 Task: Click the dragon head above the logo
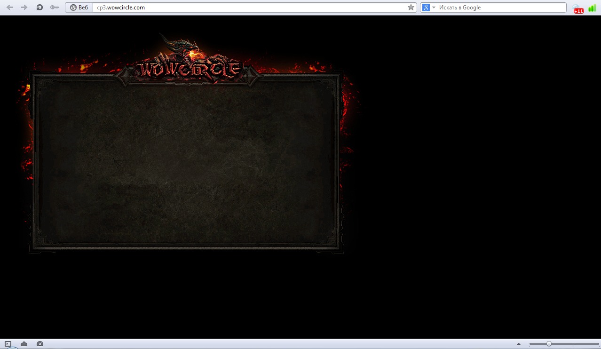(181, 47)
